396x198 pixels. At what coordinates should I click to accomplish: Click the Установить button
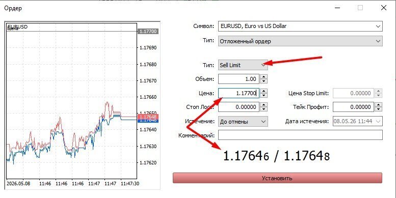click(277, 178)
